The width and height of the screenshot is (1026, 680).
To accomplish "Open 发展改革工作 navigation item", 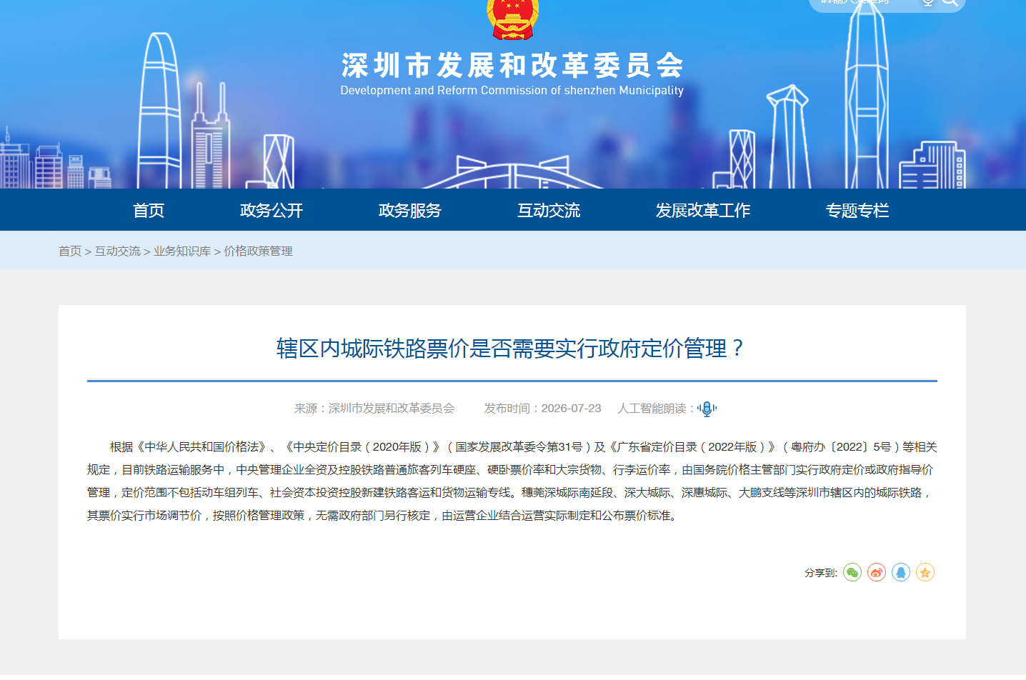I will 703,210.
